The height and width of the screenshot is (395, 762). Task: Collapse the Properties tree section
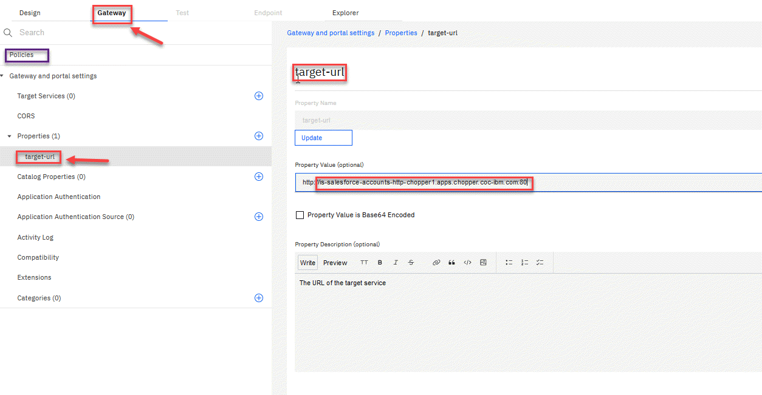click(8, 136)
